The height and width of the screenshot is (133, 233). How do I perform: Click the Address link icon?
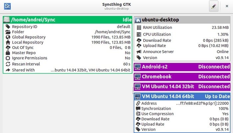(138, 103)
